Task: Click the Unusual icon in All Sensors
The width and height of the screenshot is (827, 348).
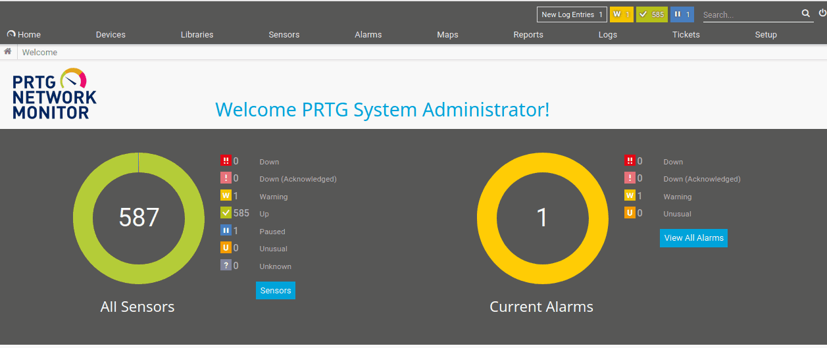Action: point(226,248)
